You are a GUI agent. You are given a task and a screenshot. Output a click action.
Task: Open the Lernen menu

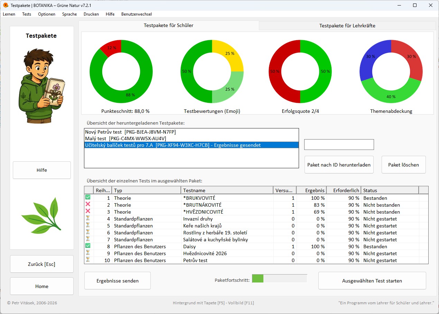pyautogui.click(x=9, y=14)
